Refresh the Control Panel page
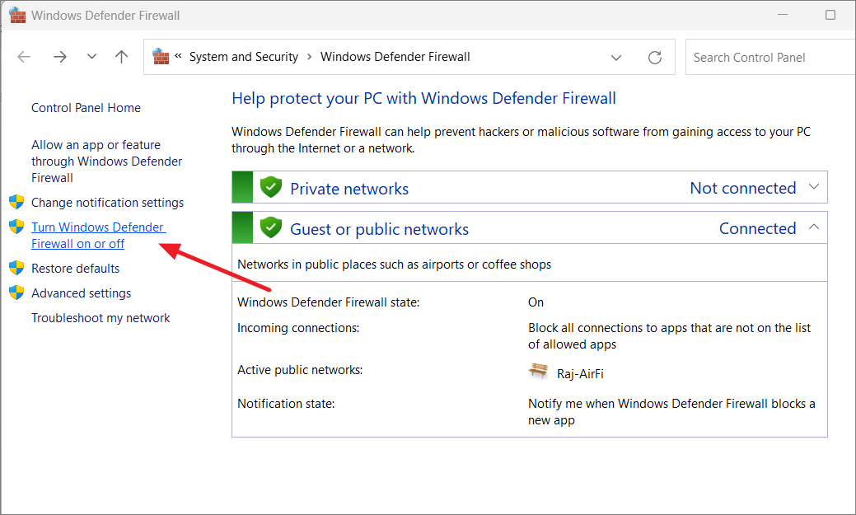 (655, 58)
